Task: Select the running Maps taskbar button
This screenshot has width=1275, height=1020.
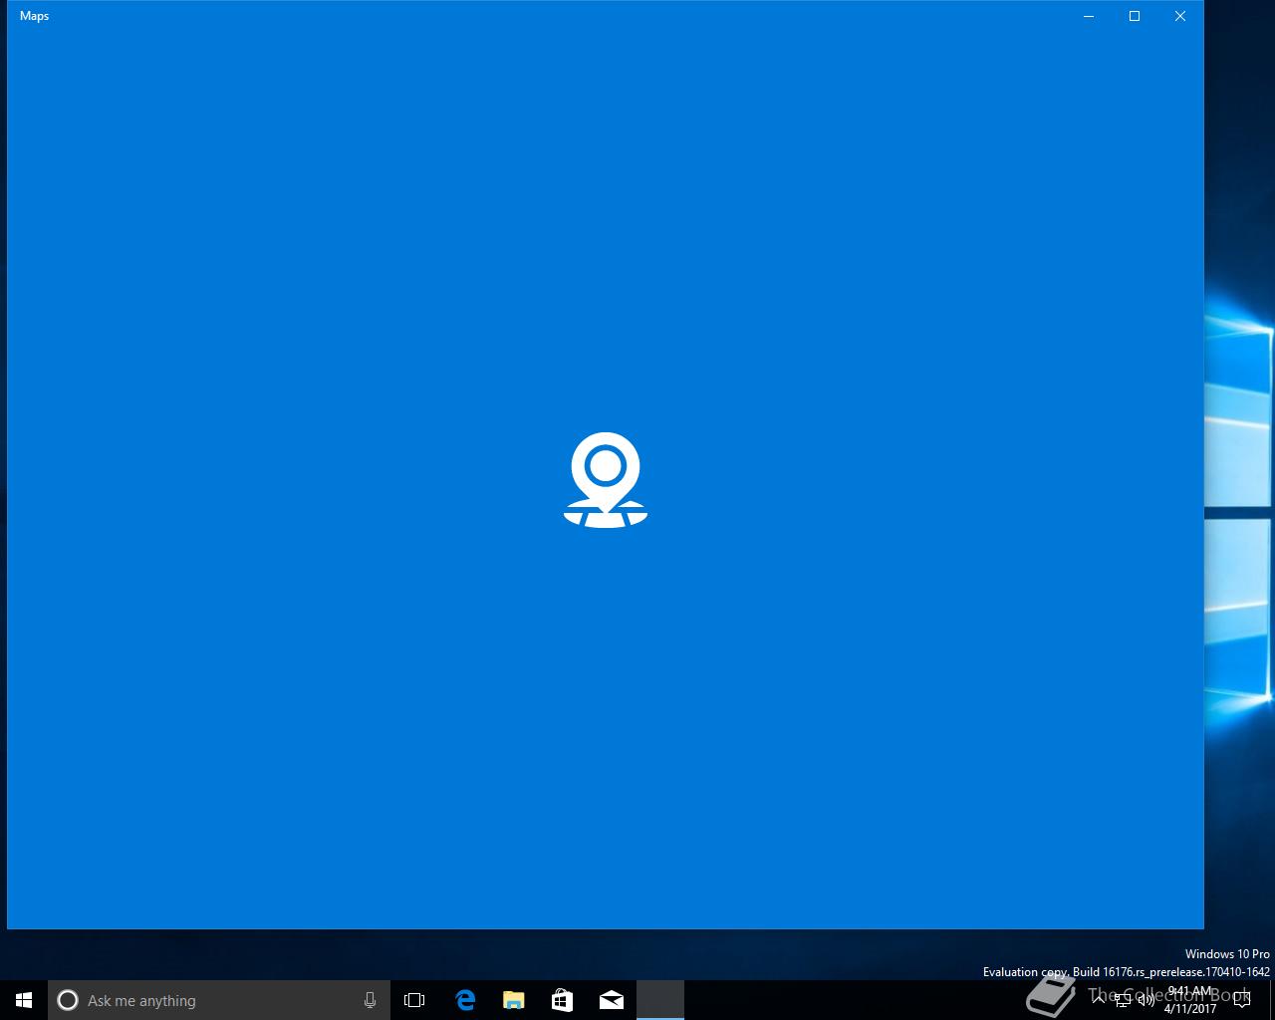Action: coord(660,1000)
